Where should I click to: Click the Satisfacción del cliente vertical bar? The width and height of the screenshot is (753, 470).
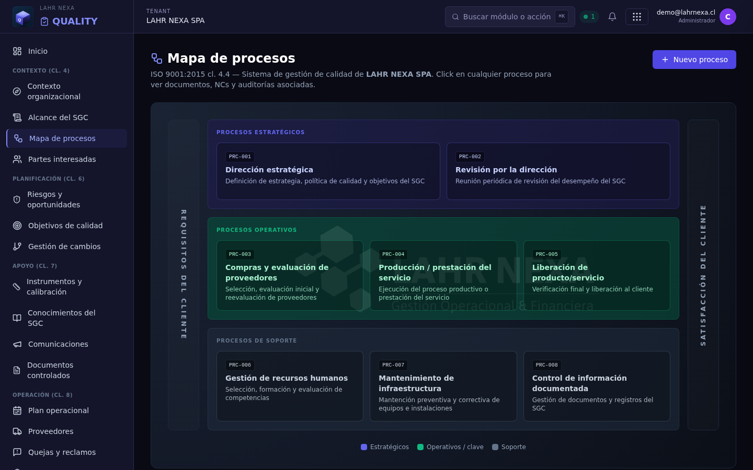[703, 275]
